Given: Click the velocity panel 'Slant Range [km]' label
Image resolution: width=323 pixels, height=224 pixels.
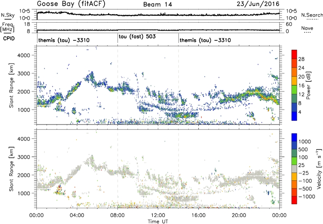Looking at the screenshot, I should tap(11, 169).
